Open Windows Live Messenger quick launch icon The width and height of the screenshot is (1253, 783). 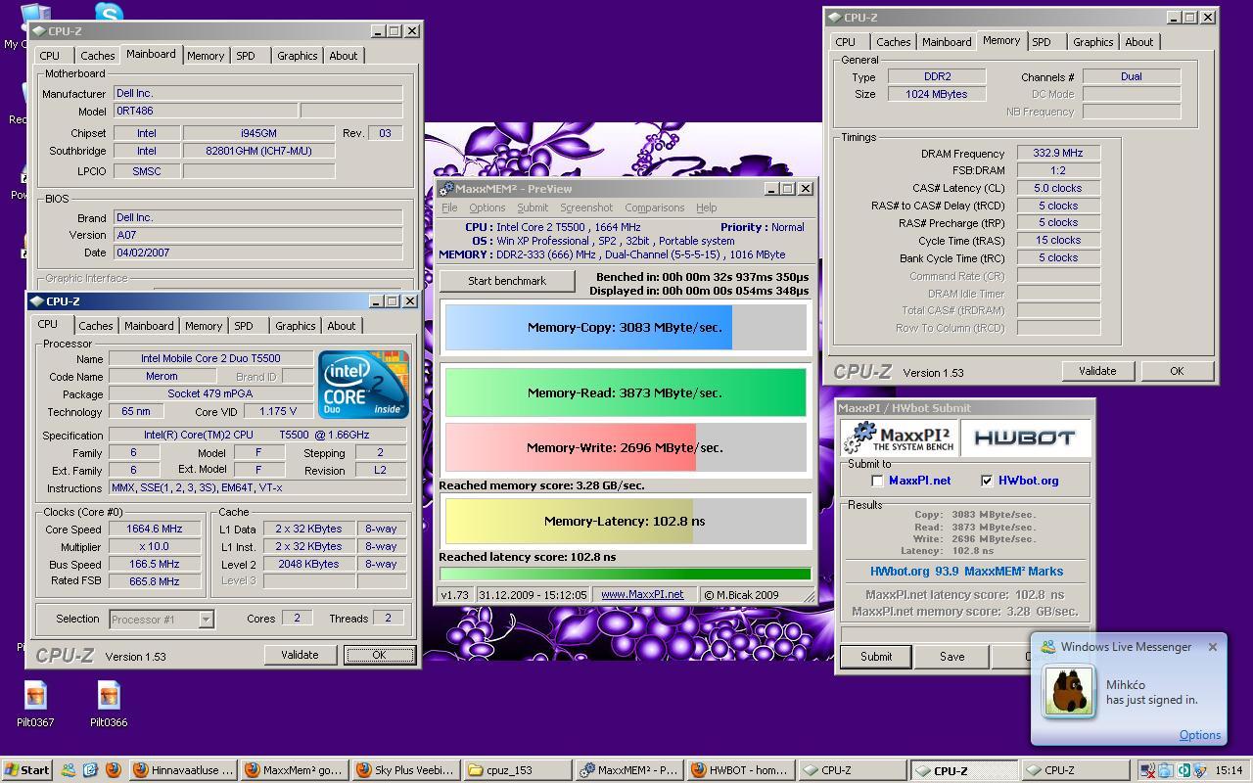click(69, 770)
